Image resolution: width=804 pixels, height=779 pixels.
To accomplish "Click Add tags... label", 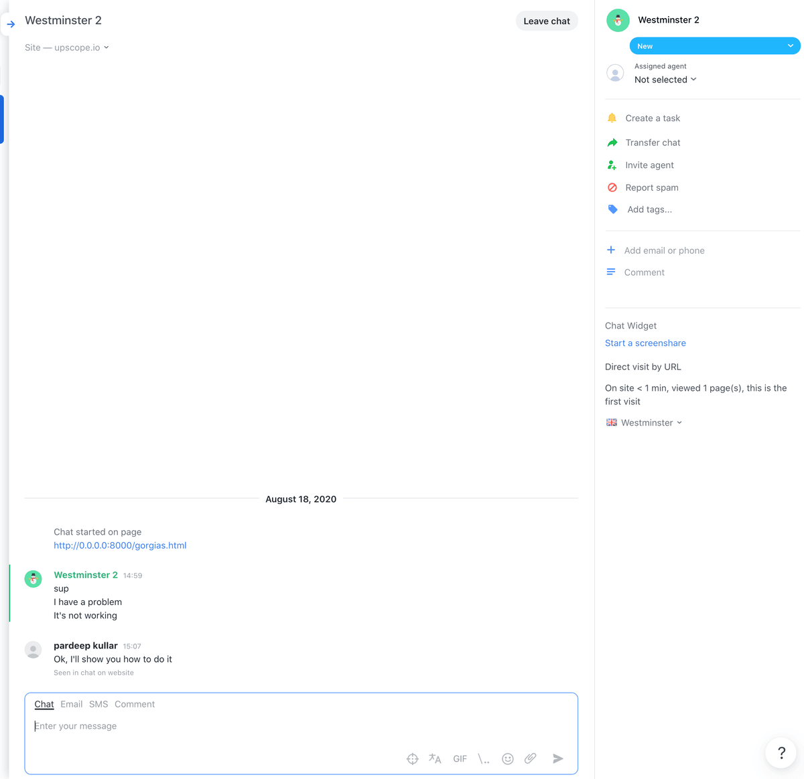I will tap(650, 209).
